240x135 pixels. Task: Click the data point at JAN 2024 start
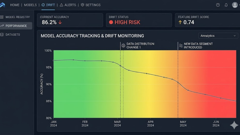click(54, 60)
